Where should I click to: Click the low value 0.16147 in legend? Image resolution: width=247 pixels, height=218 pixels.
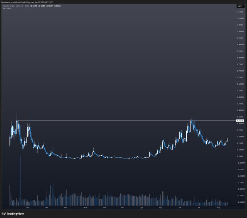[50, 6]
